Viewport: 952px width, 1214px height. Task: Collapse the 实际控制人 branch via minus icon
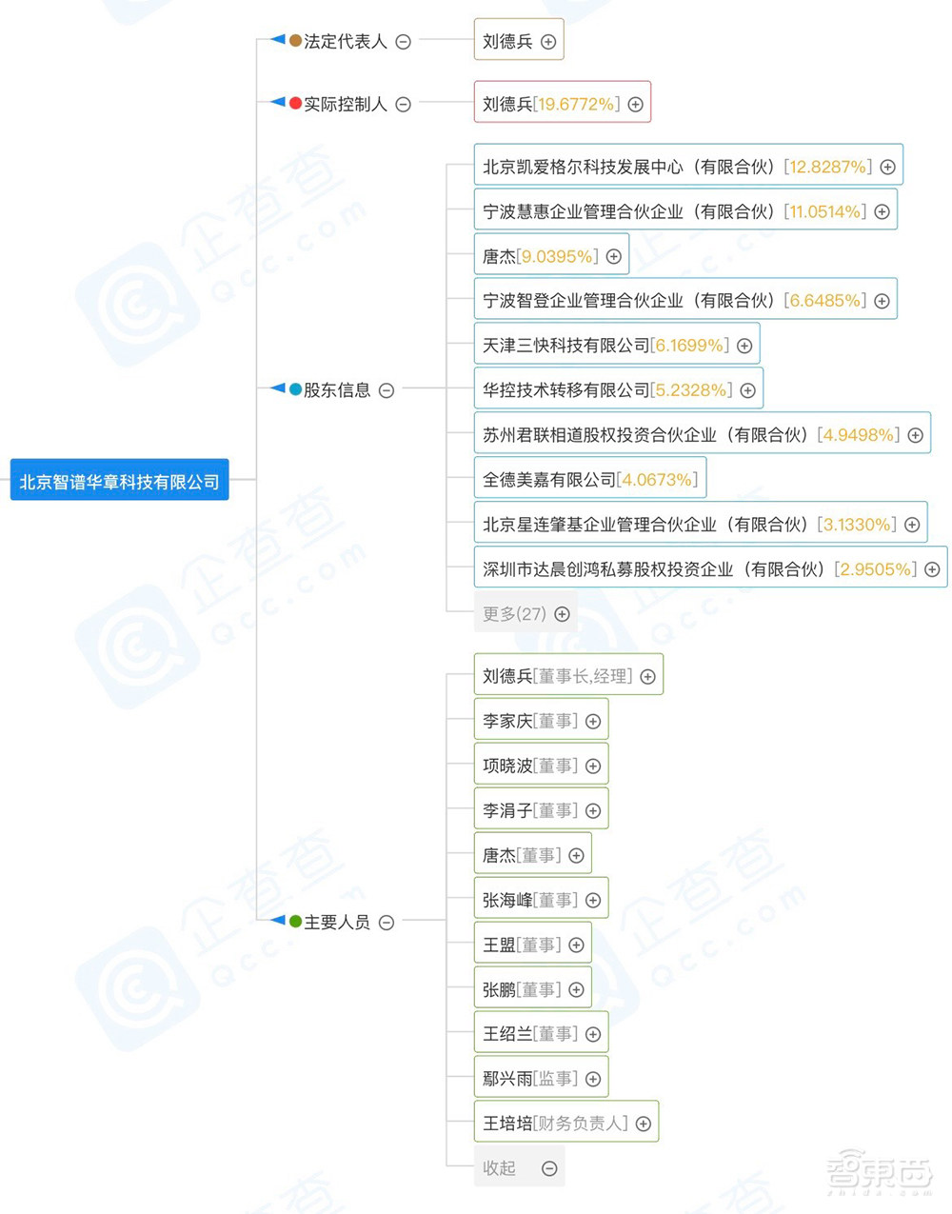(x=402, y=103)
